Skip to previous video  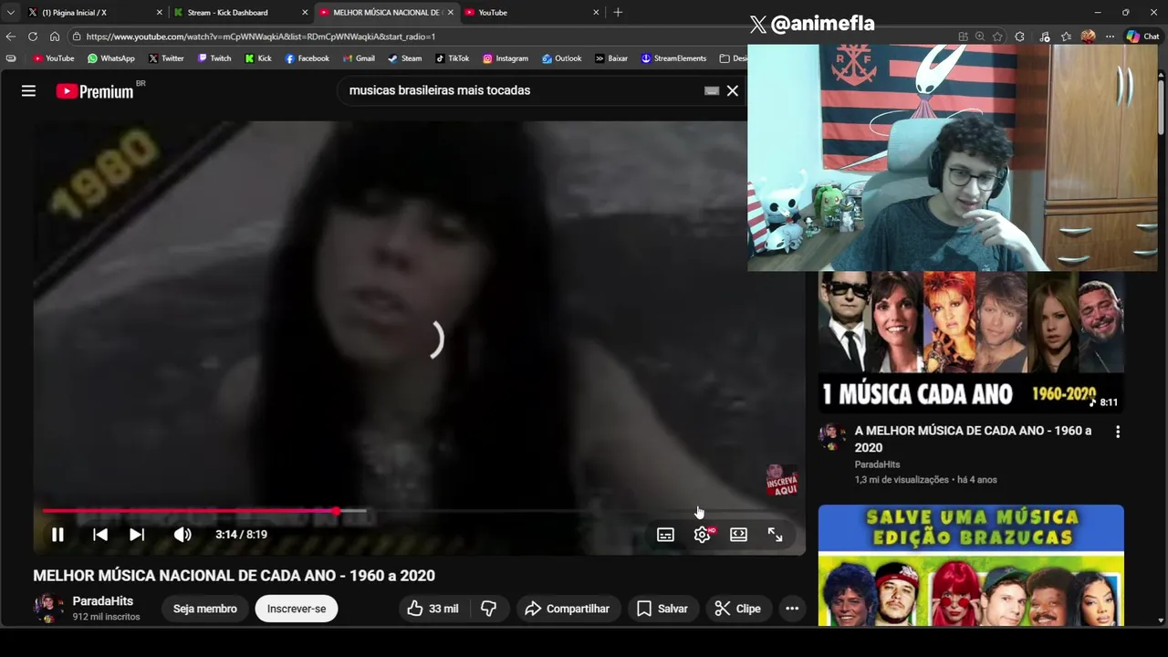click(x=100, y=535)
